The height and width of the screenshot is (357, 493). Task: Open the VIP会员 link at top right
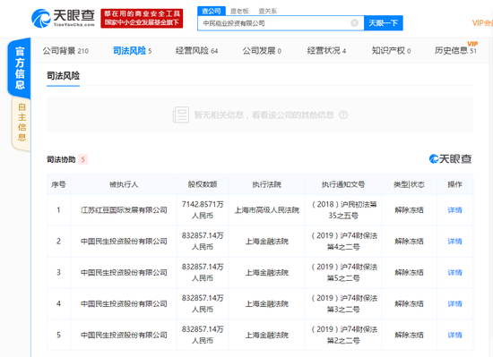[x=482, y=23]
